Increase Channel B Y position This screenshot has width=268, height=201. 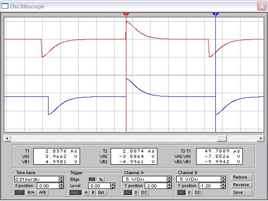pyautogui.click(x=223, y=184)
